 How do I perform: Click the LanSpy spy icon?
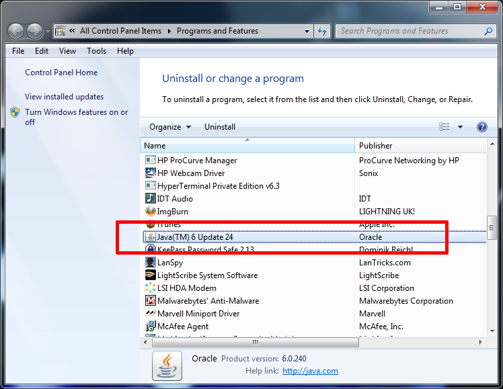pos(150,262)
